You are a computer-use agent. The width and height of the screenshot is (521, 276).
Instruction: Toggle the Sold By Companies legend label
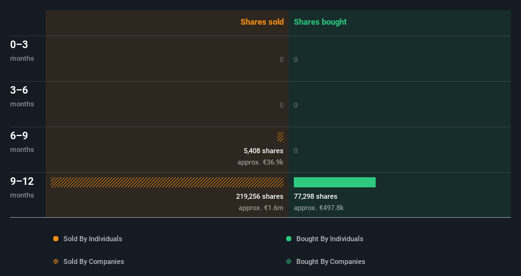tap(94, 261)
